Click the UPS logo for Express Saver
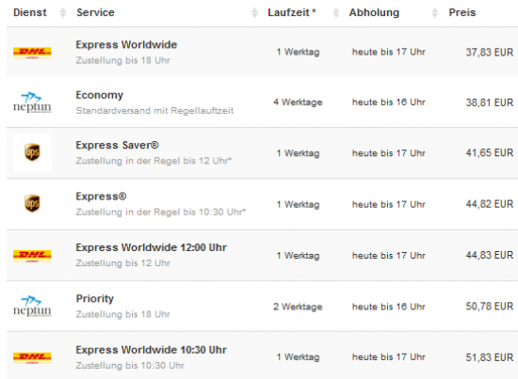This screenshot has width=518, height=379. (x=32, y=152)
